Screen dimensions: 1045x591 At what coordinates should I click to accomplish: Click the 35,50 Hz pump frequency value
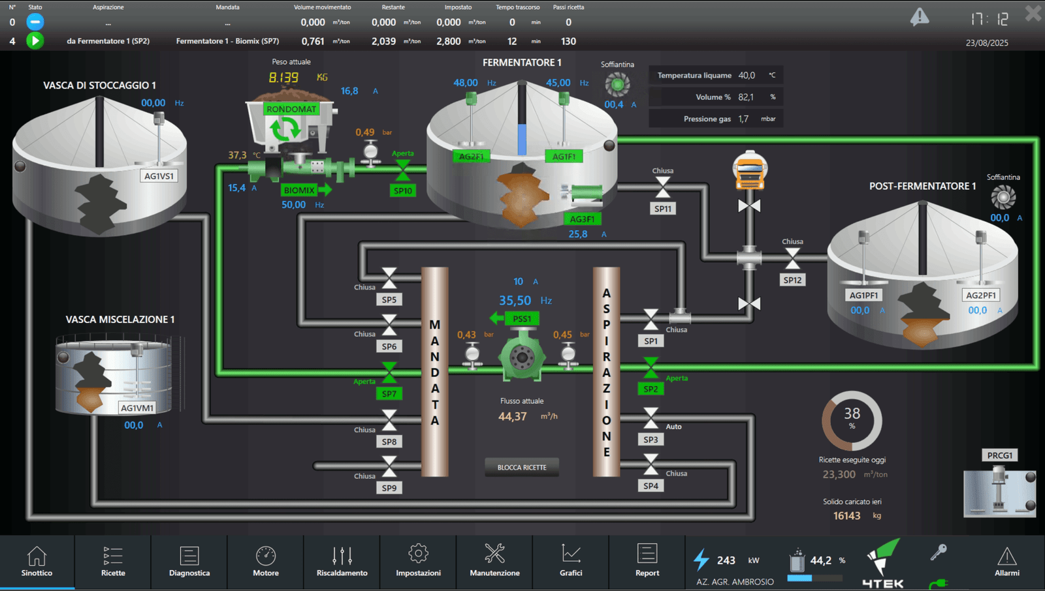tap(515, 301)
